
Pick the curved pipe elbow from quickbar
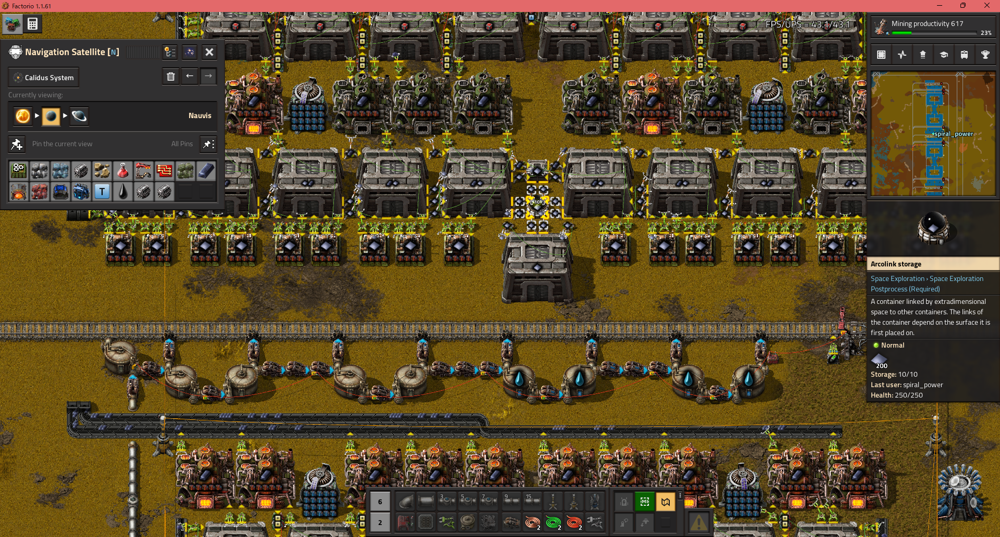(405, 502)
